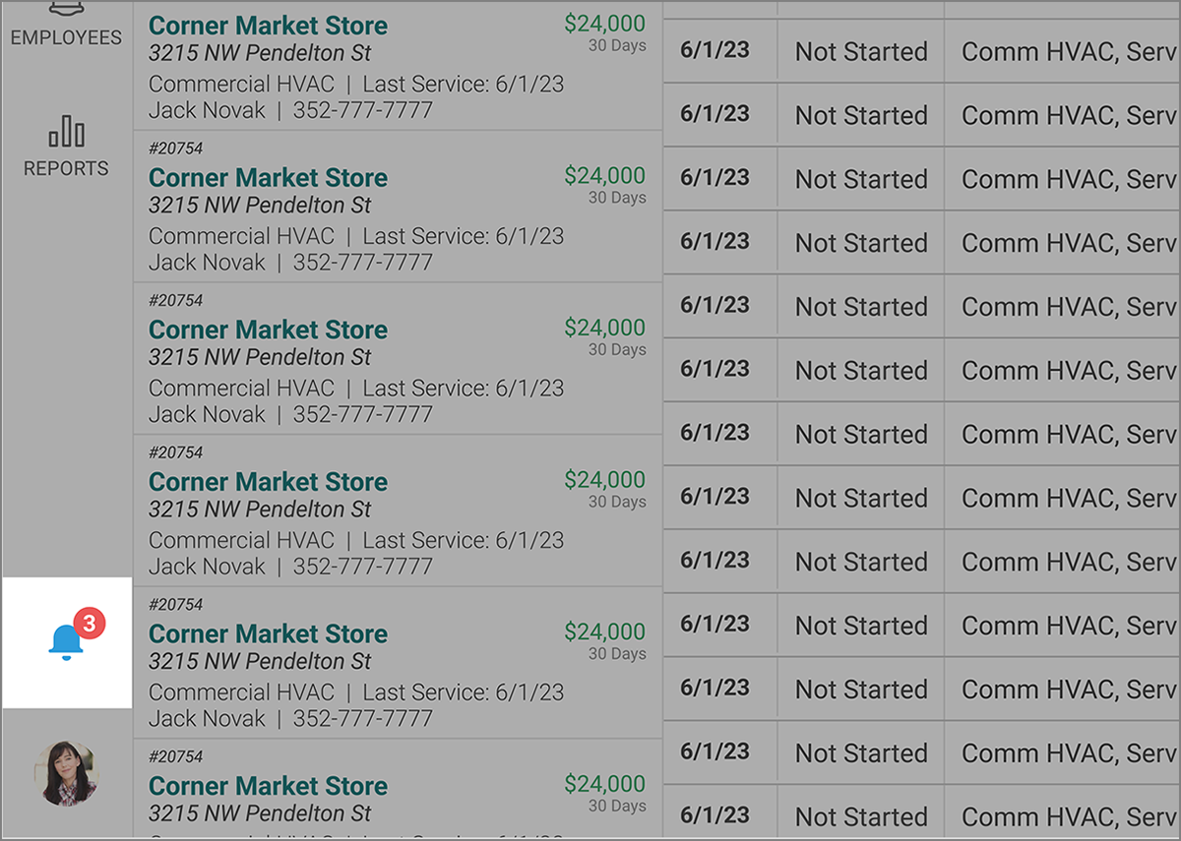Open the Reports bar chart icon
Screen dimensions: 1181x841
pyautogui.click(x=67, y=131)
